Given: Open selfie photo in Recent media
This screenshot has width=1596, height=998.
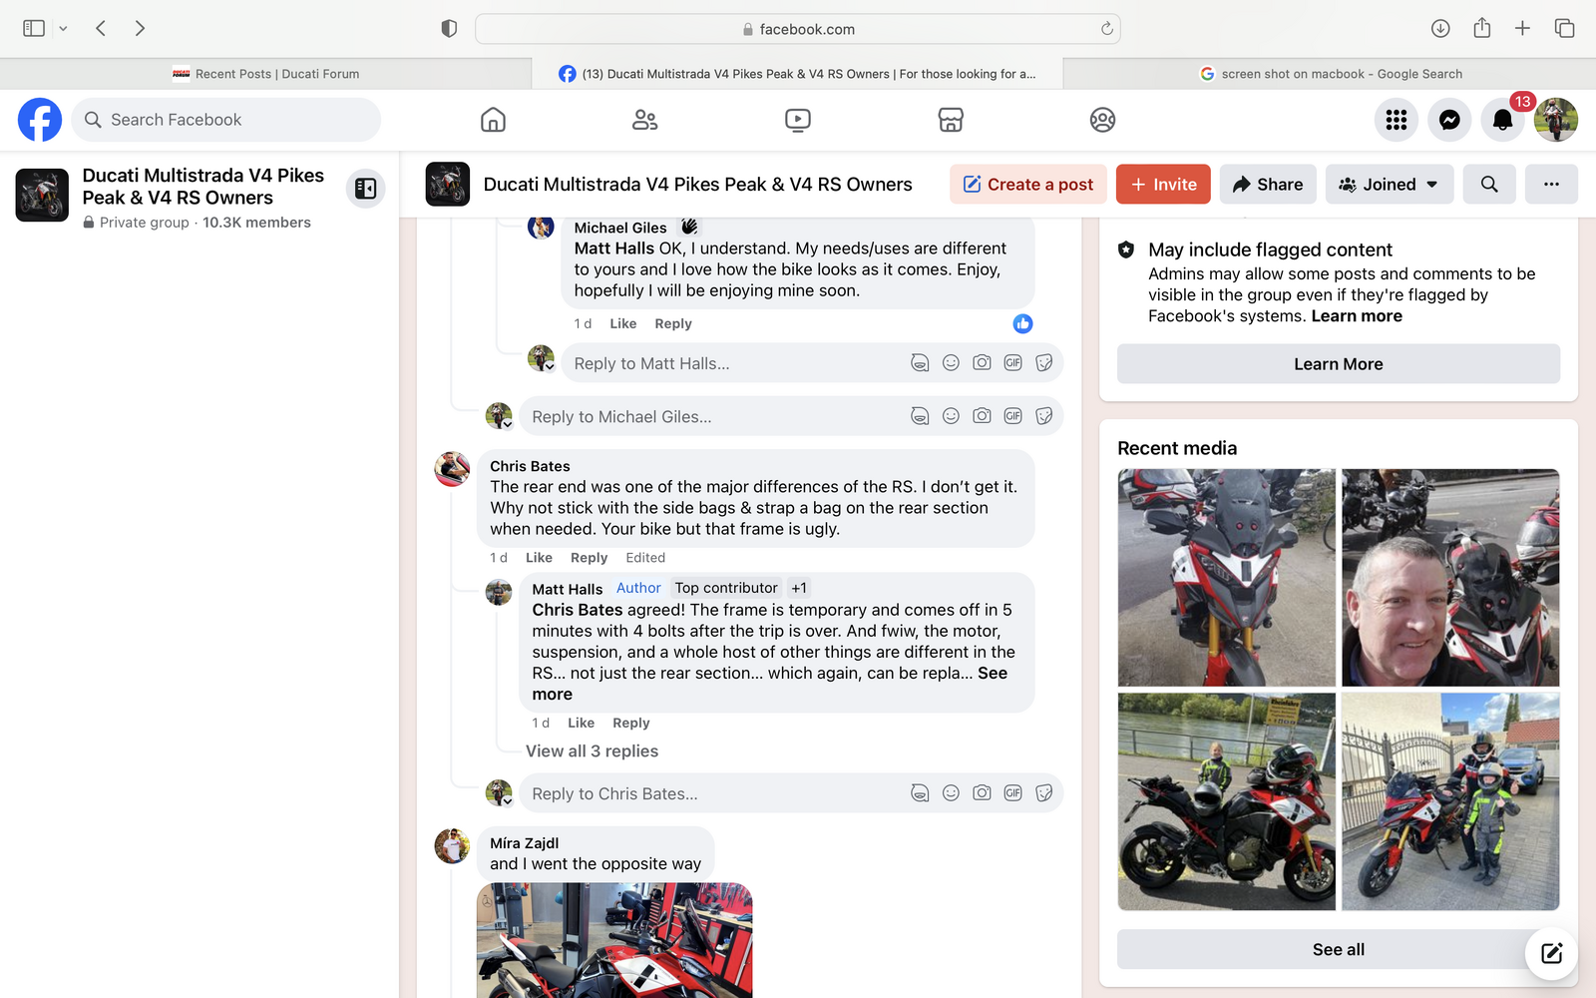Looking at the screenshot, I should [x=1450, y=578].
